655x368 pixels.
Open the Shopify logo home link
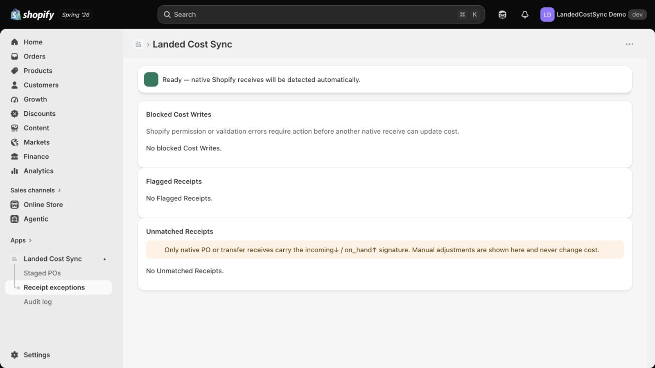pyautogui.click(x=32, y=15)
